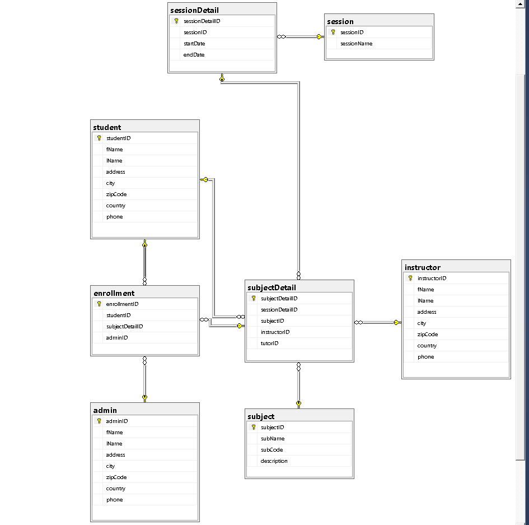Click the key icon beside sessionID in session table

(x=333, y=32)
